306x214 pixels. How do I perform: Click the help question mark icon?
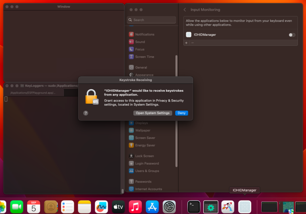(86, 113)
